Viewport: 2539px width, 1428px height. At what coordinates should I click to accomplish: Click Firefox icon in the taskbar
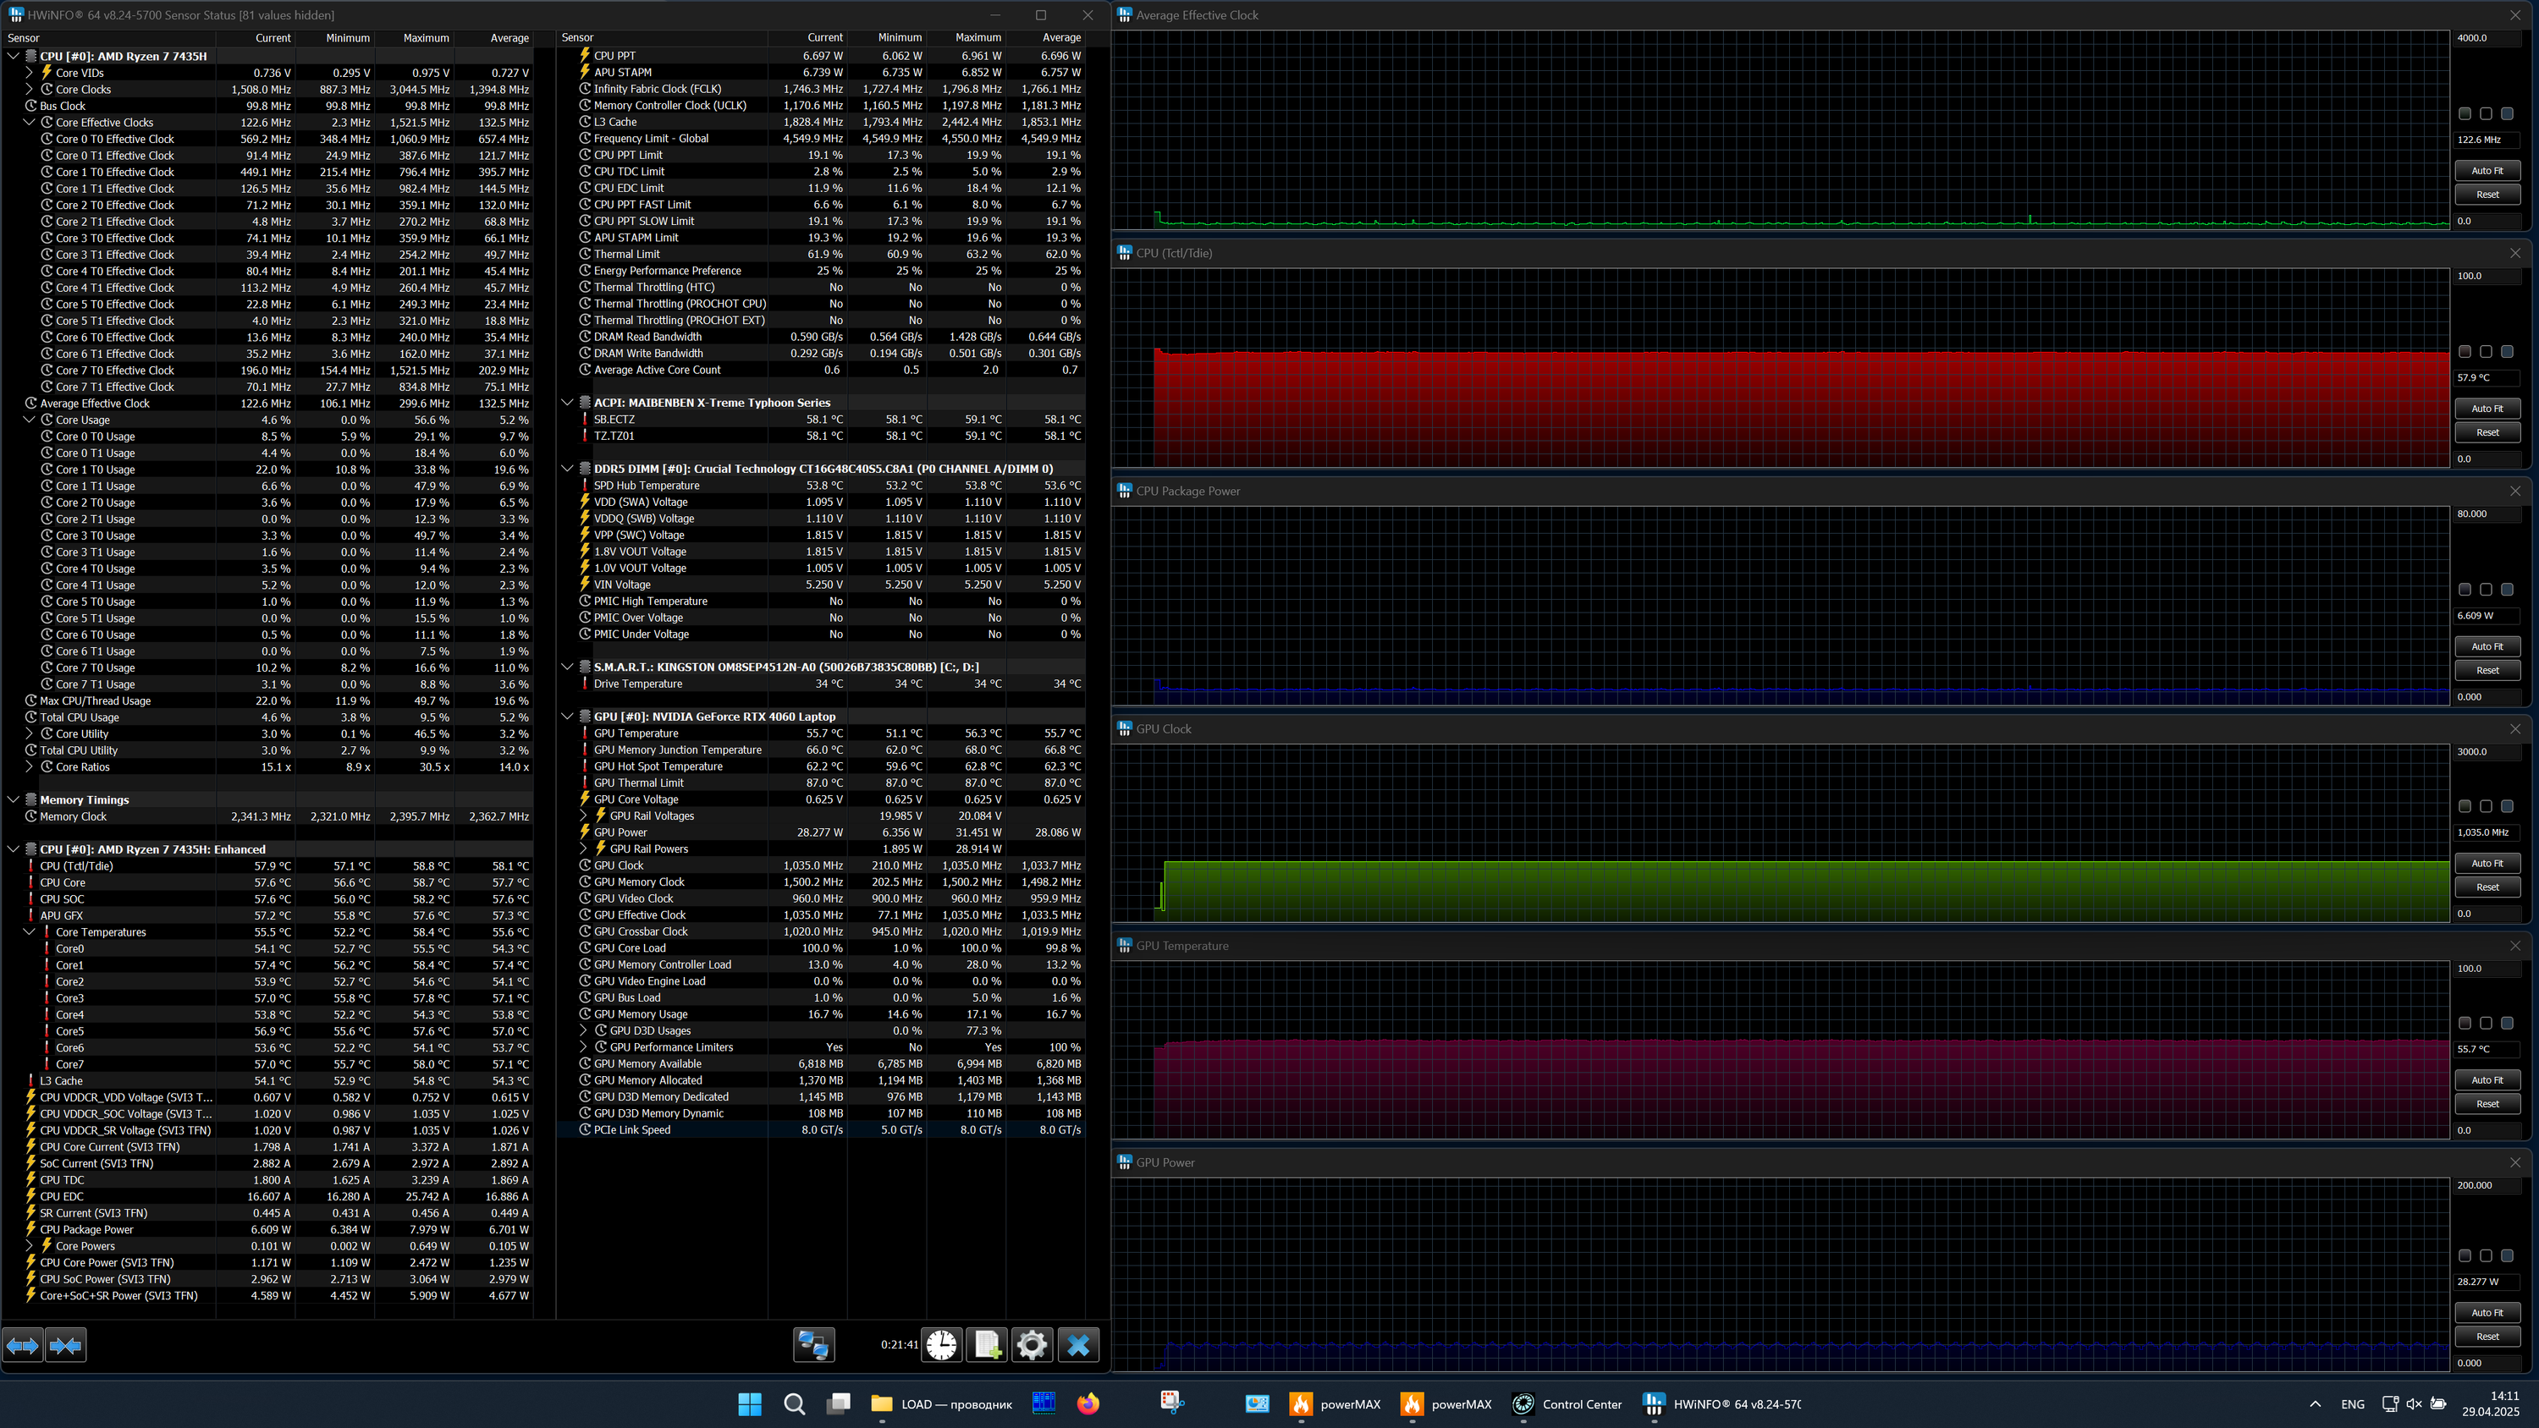1088,1404
